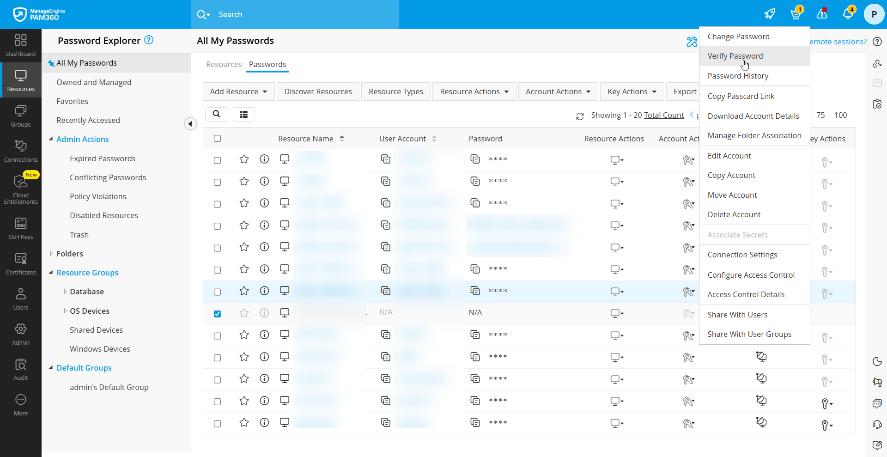The height and width of the screenshot is (457, 887).
Task: Uncheck the selected account row checkbox
Action: 217,314
